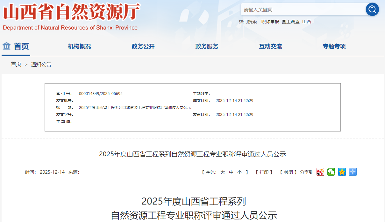Open the 政务公开 navigation menu
385x222 pixels.
coord(143,46)
